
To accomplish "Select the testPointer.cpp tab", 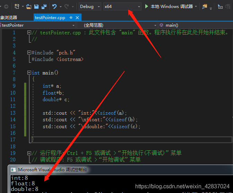I will 50,18.
